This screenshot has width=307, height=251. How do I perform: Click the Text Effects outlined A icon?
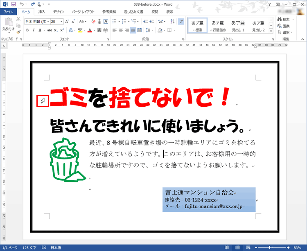[x=71, y=30]
